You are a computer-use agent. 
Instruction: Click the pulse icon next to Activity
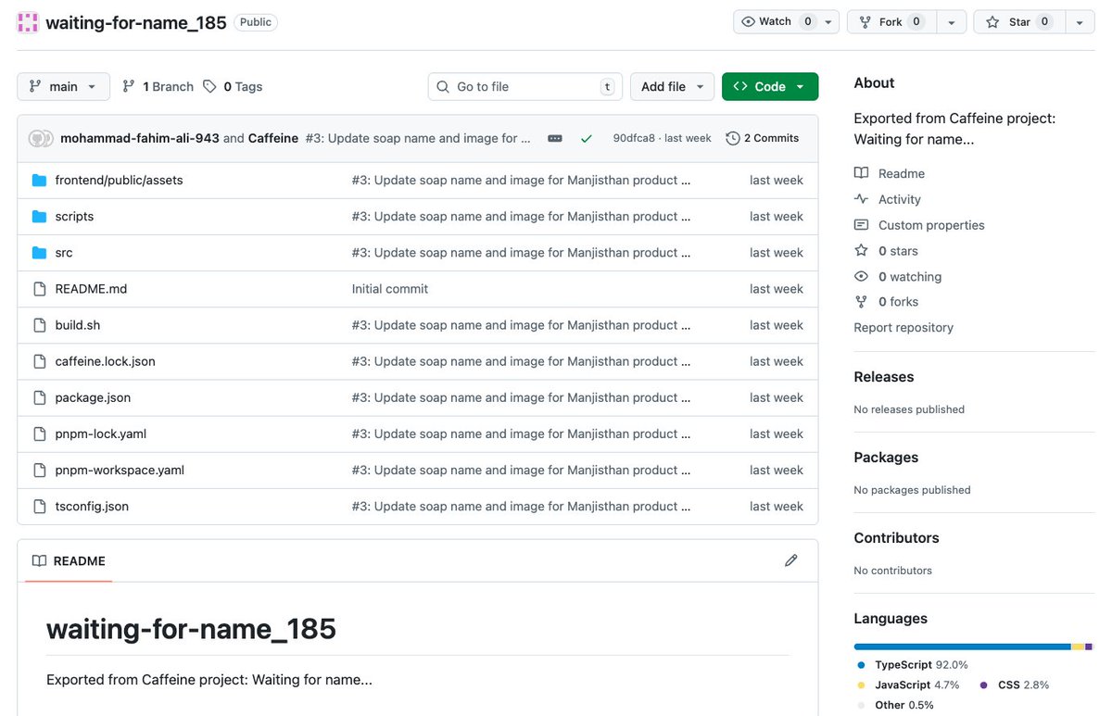pos(861,199)
